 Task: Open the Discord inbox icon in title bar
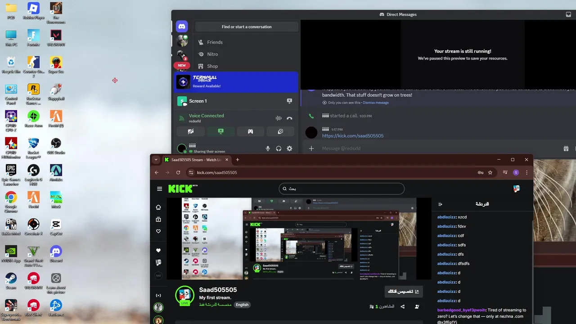568,14
